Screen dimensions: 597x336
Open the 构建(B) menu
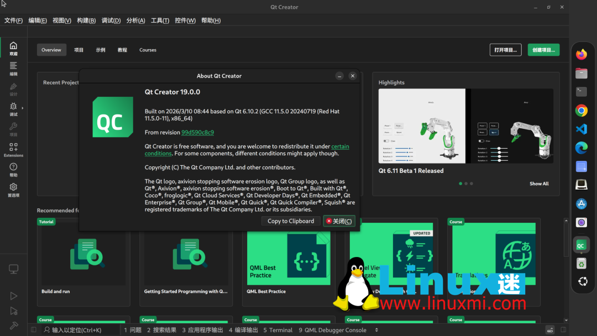pos(86,20)
